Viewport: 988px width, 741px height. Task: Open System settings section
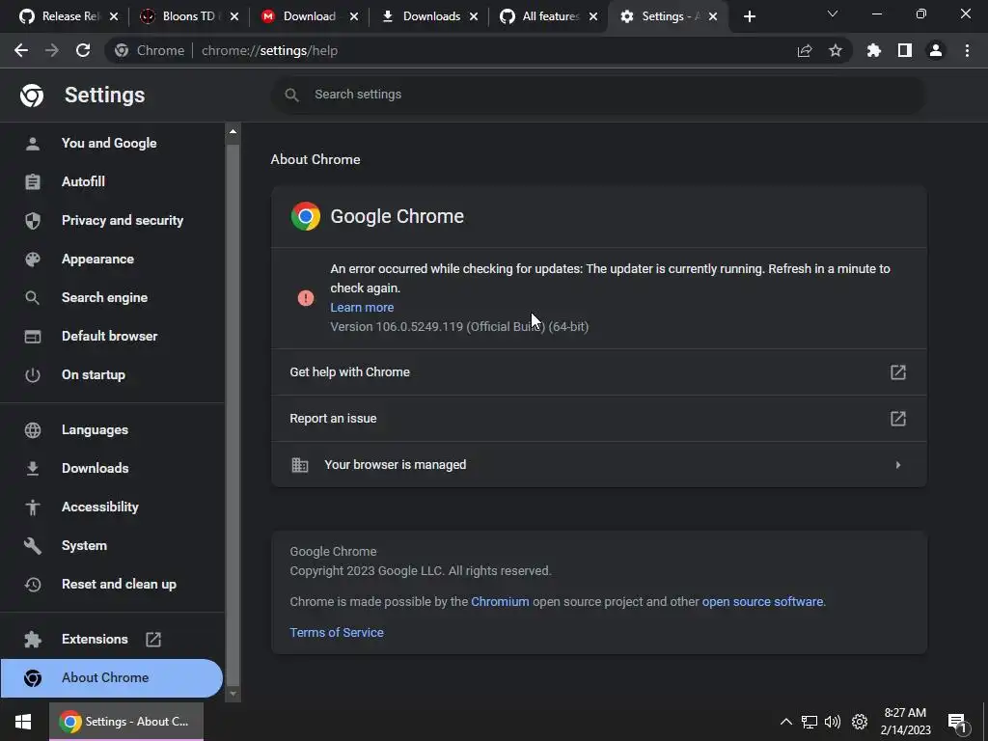pyautogui.click(x=84, y=546)
